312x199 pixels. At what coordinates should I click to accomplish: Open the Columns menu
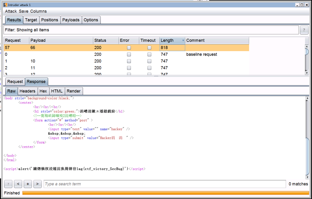(38, 11)
